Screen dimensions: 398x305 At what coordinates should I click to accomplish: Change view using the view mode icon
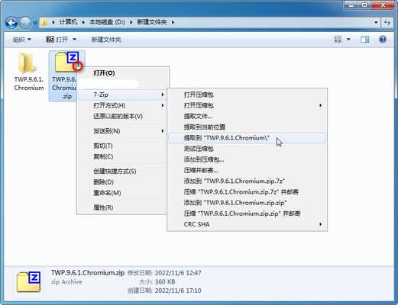338,40
